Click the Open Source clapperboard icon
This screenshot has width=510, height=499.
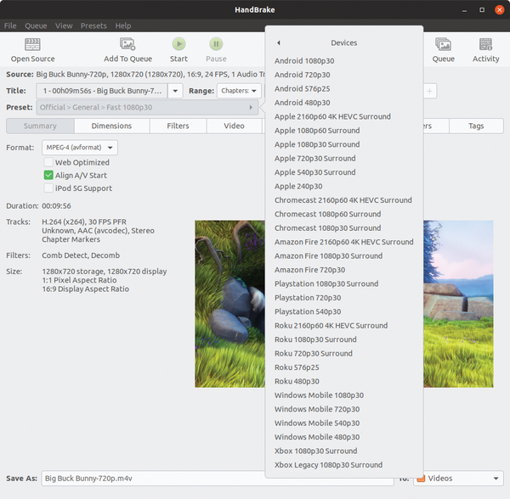pyautogui.click(x=32, y=44)
